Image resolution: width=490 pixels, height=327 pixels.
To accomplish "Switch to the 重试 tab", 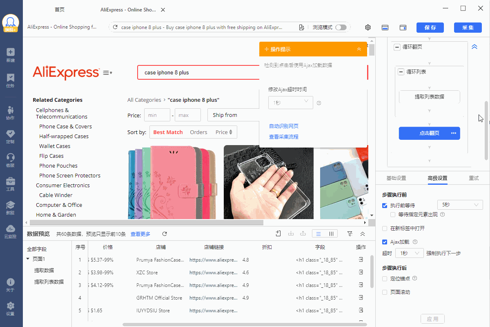I will [474, 178].
